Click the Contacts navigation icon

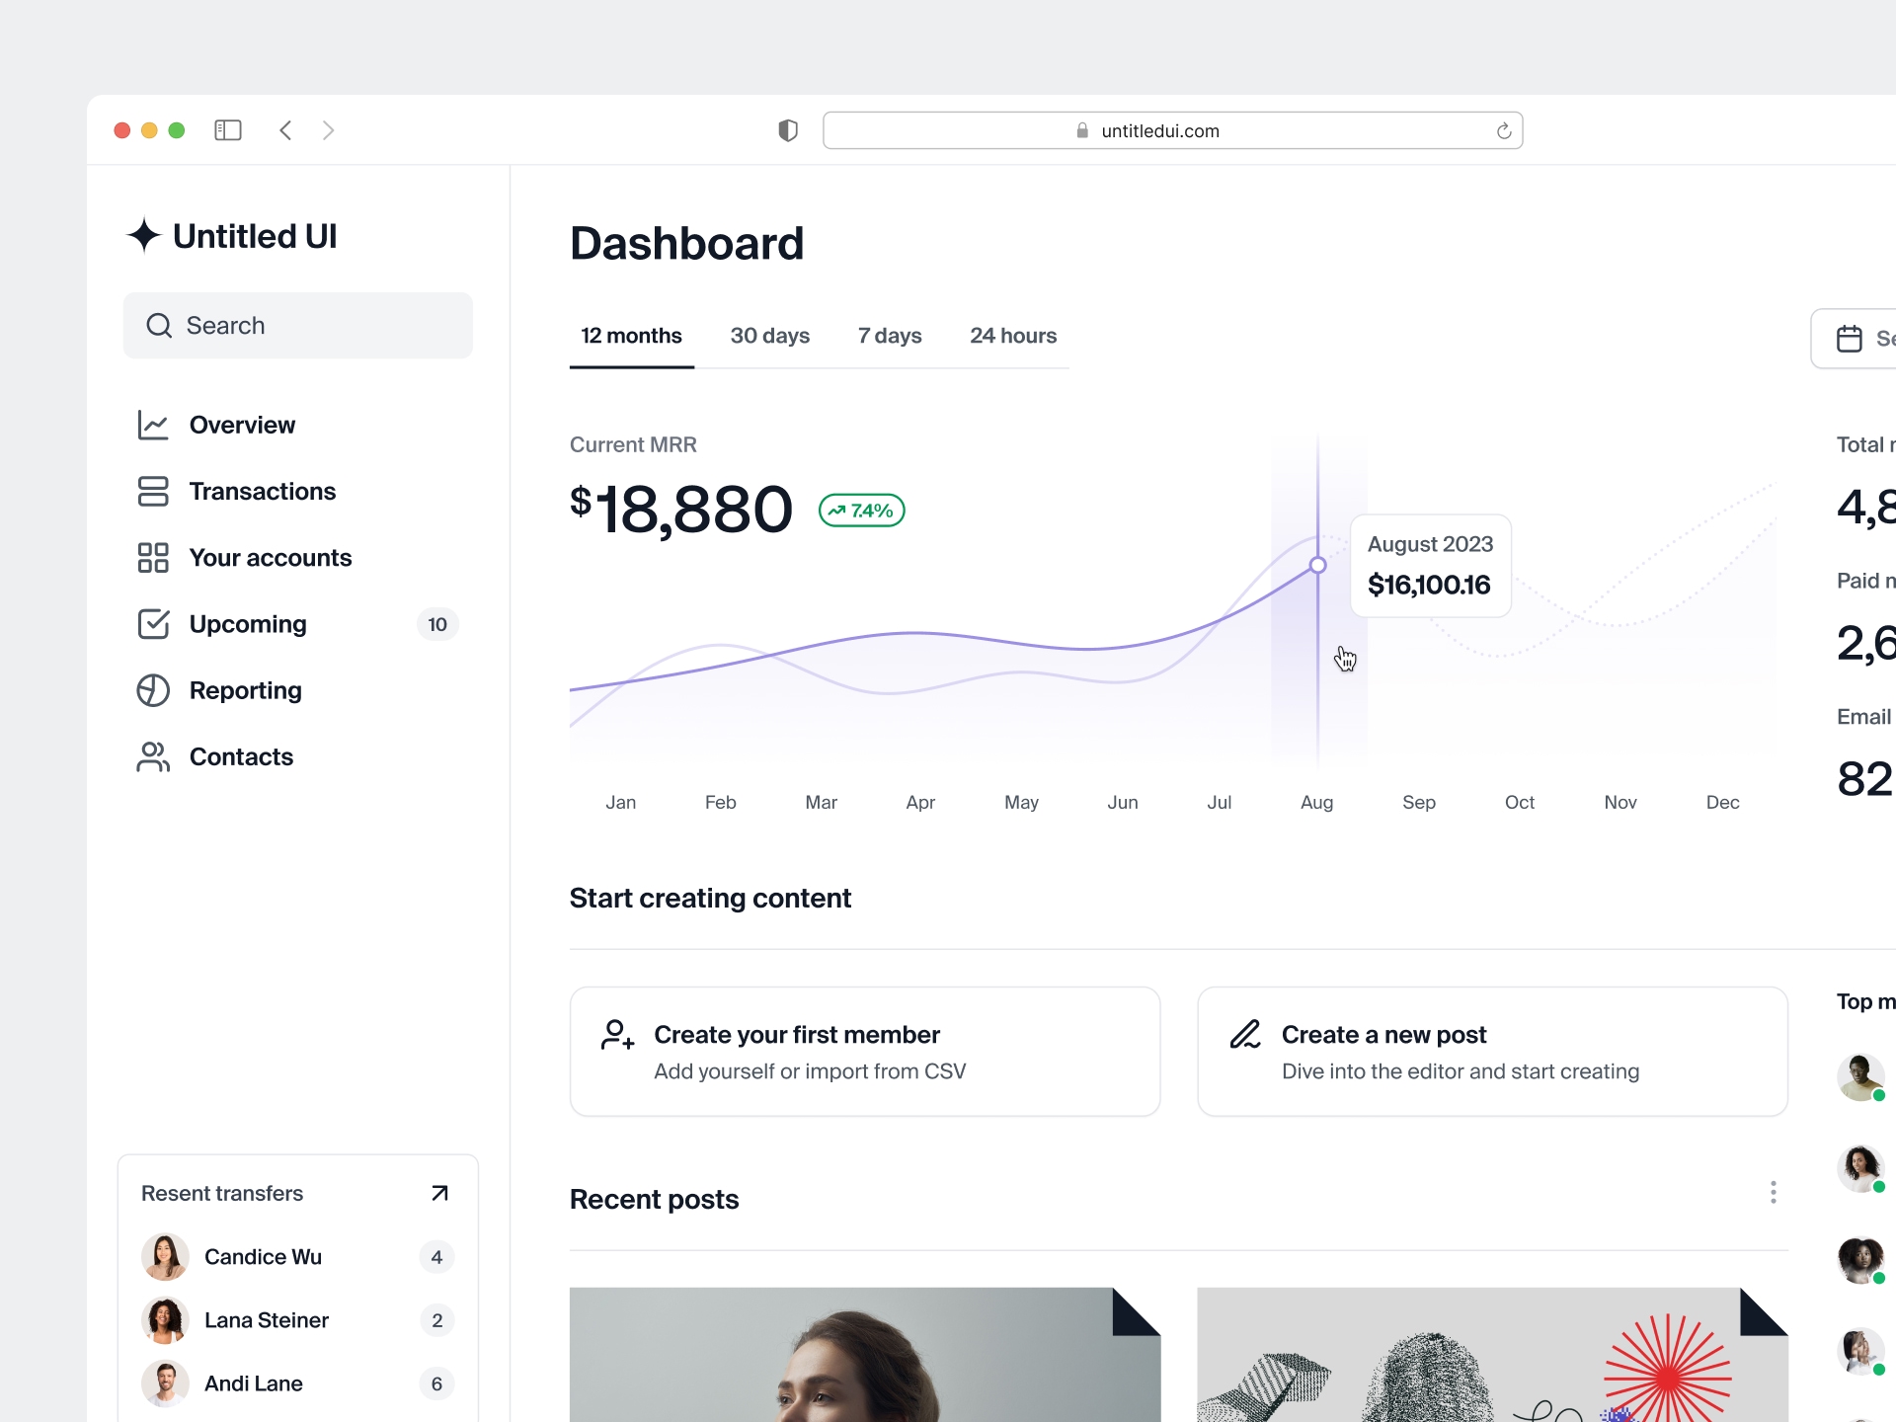(152, 755)
